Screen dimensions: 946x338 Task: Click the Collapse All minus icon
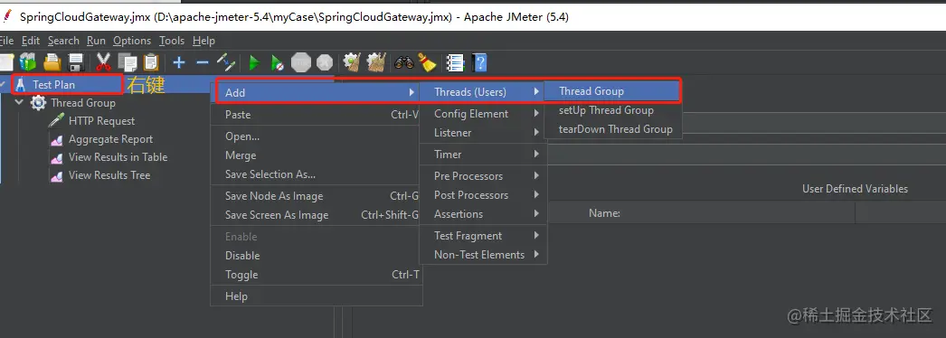tap(203, 62)
